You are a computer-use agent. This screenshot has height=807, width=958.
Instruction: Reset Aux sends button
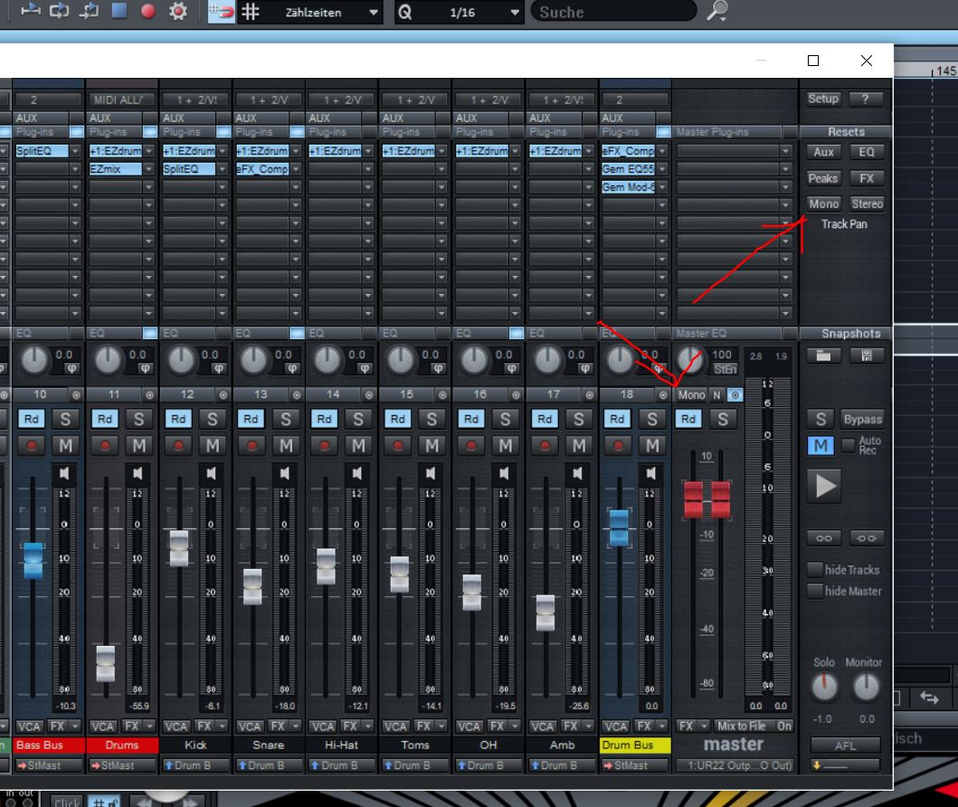(x=823, y=152)
